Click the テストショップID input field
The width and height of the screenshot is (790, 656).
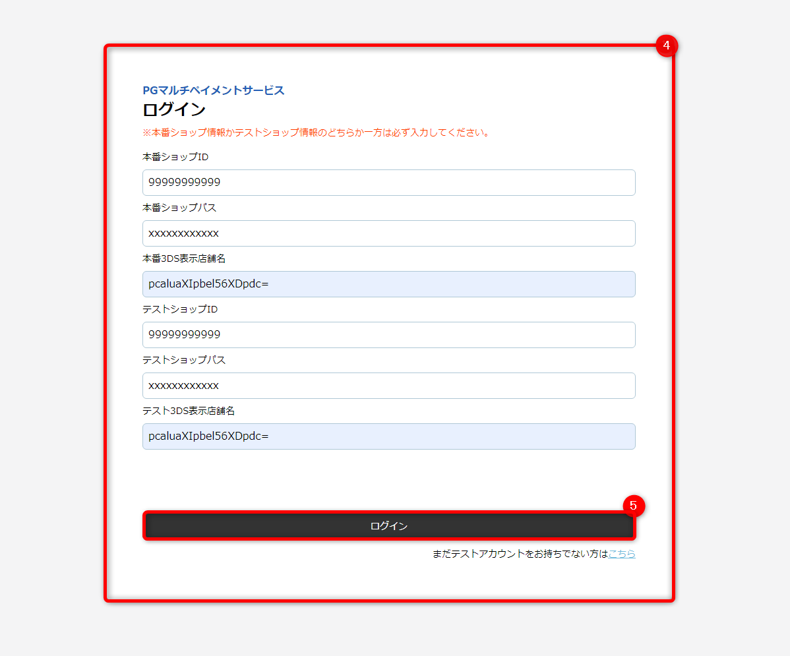coord(389,335)
